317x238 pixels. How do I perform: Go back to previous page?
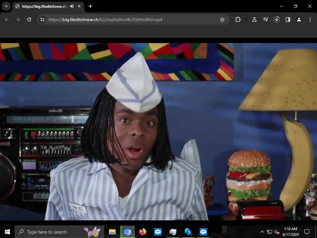click(7, 20)
